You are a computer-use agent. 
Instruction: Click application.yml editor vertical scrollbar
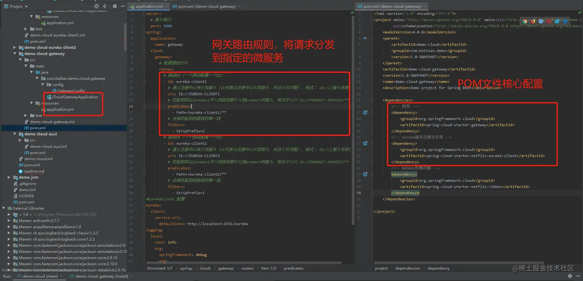(x=353, y=120)
